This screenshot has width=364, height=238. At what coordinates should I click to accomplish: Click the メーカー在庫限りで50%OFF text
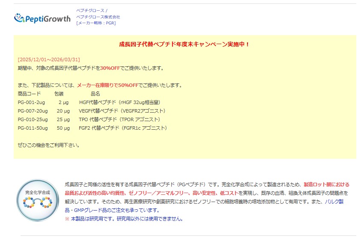(107, 85)
